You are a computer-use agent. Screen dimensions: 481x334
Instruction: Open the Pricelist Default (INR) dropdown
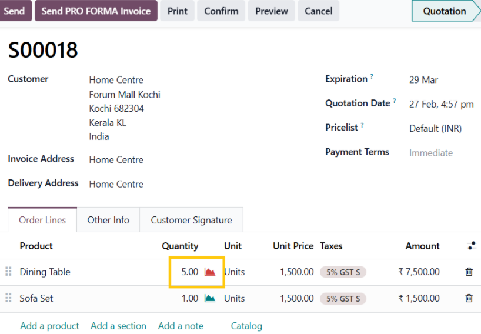[x=435, y=129]
